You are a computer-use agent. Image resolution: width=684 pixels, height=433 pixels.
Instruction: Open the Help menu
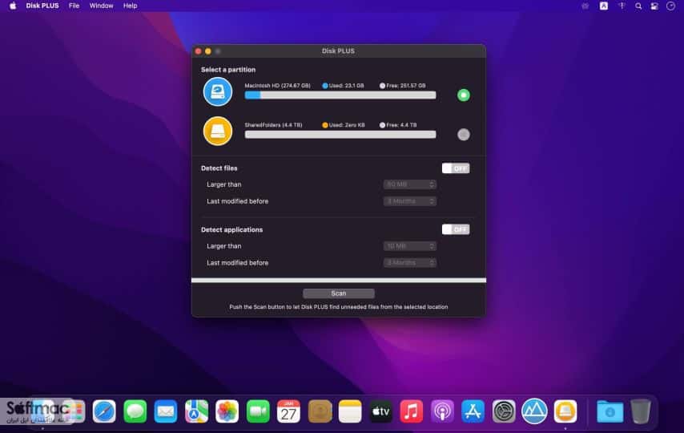click(130, 6)
